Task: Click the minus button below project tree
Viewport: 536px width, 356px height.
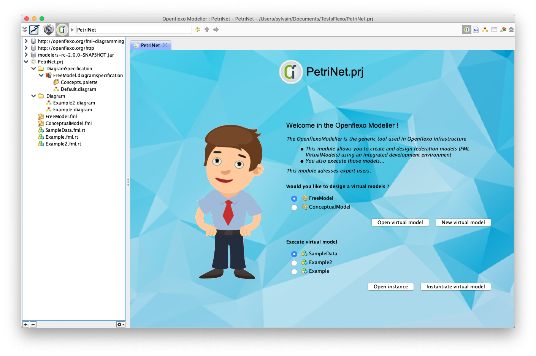Action: 33,324
